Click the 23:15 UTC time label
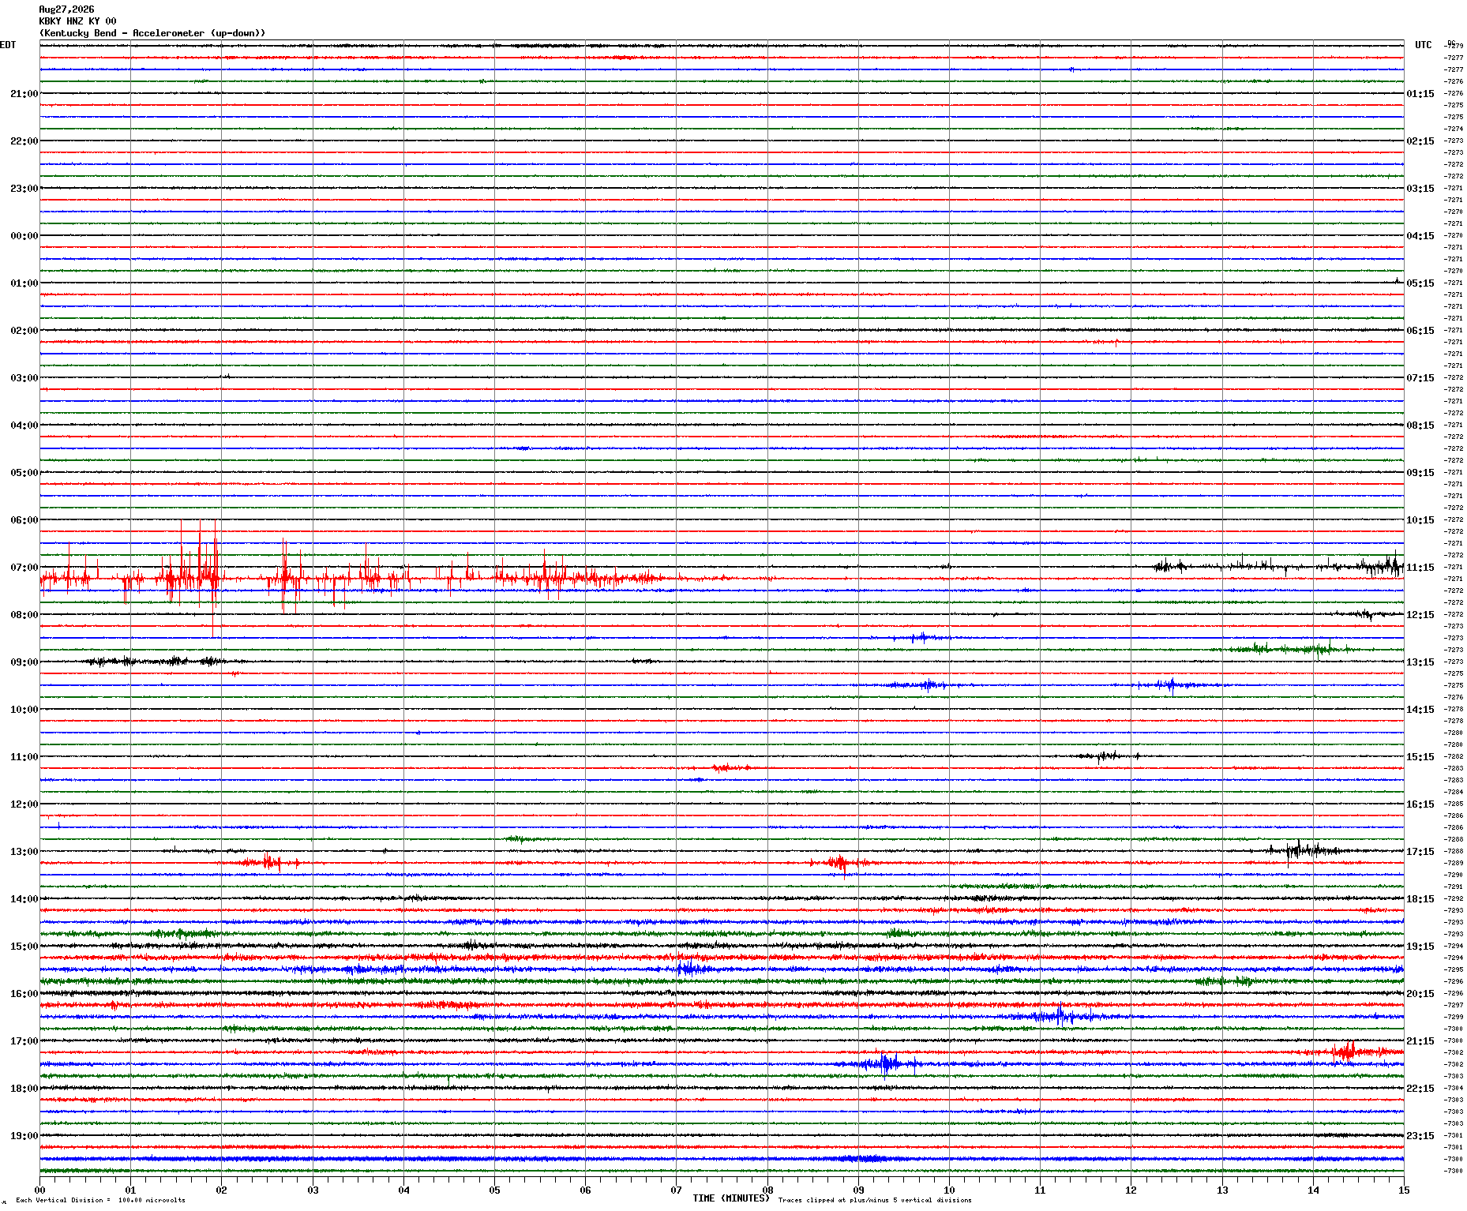The image size is (1467, 1211). tap(1420, 1136)
